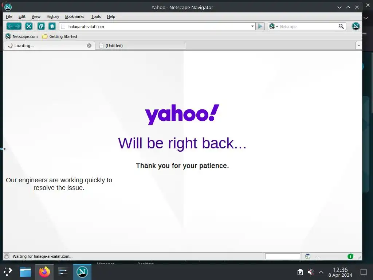Open system settings from the taskbar
The height and width of the screenshot is (280, 373).
point(63,272)
